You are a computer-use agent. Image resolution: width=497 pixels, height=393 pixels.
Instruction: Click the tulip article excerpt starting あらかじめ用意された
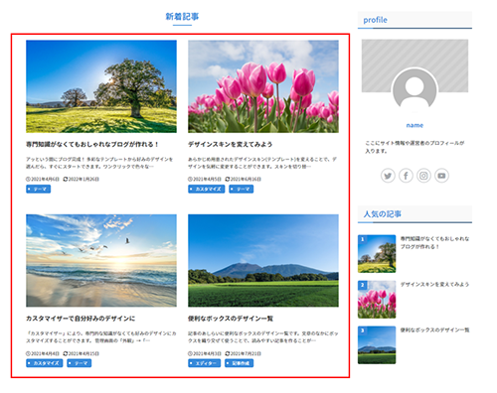pos(262,163)
